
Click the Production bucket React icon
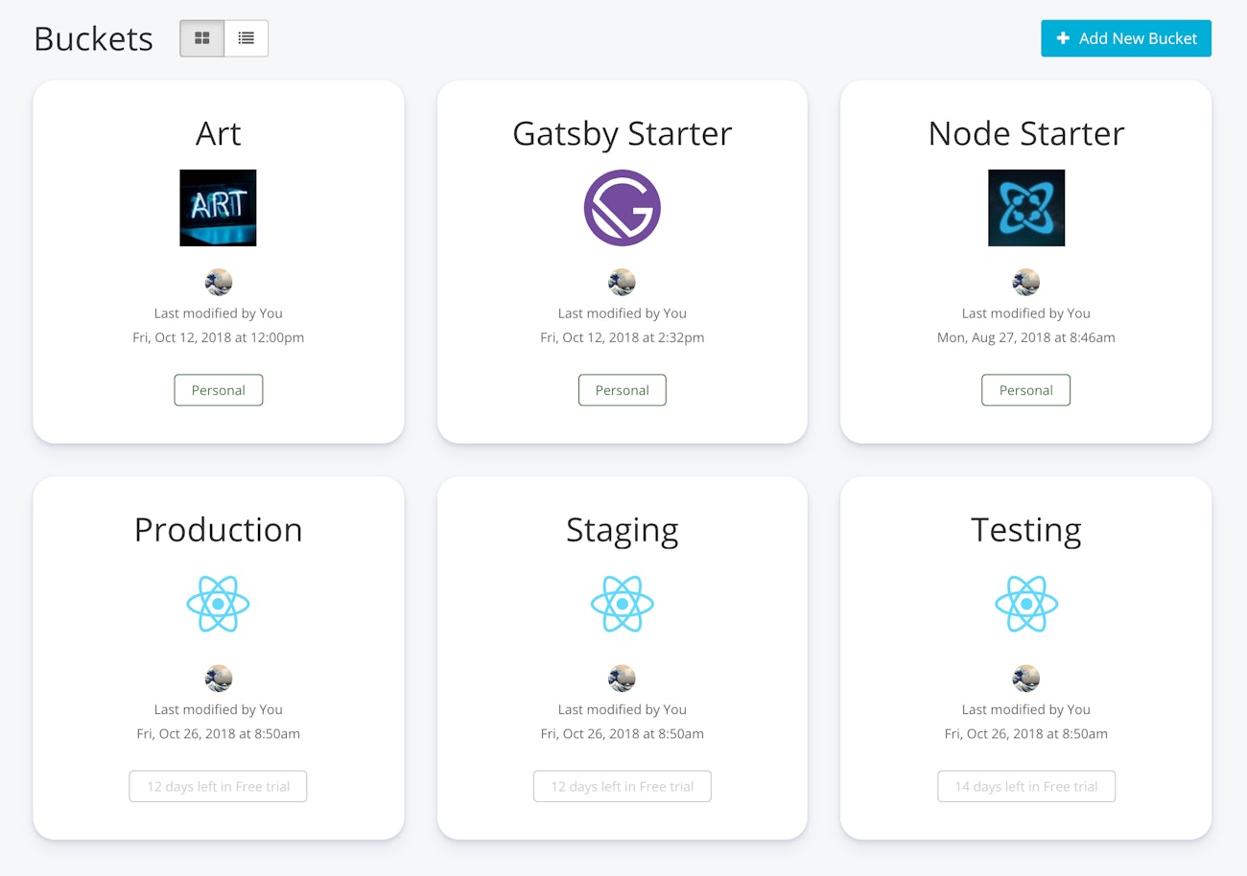click(x=218, y=605)
